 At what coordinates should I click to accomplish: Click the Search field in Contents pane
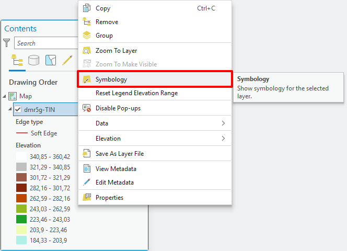[46, 43]
